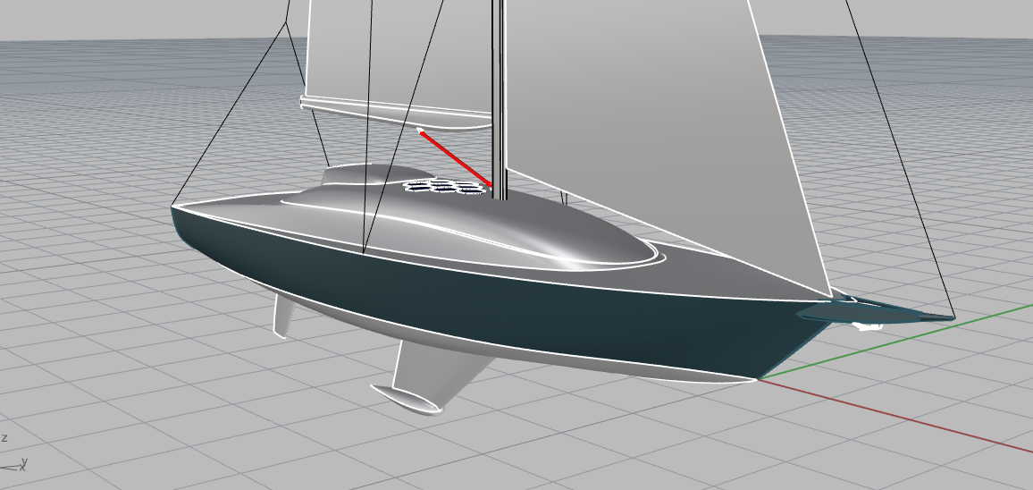Viewport: 1033px width, 490px height.
Task: Select the red boom vang line
Action: [x=456, y=158]
